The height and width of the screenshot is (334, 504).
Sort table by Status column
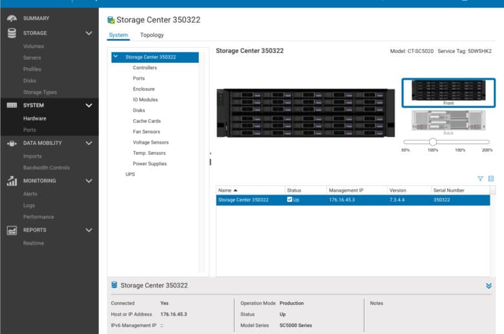click(x=306, y=190)
